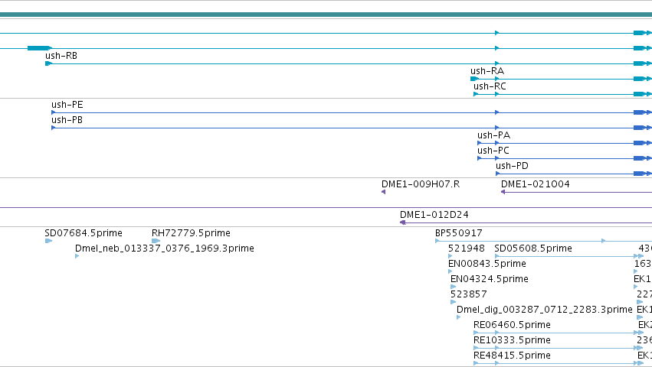The width and height of the screenshot is (652, 367).
Task: Click the thick exon above ush-RB label
Action: pos(39,48)
